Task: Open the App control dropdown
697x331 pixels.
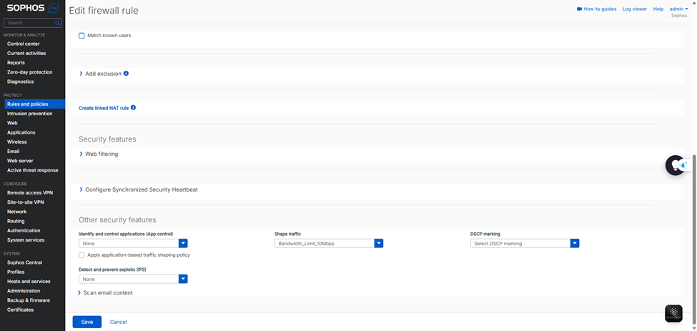Action: coord(183,244)
